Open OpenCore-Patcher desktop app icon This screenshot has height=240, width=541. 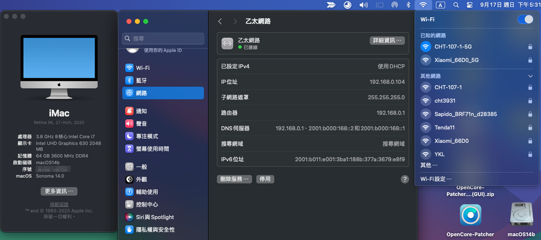pos(470,215)
